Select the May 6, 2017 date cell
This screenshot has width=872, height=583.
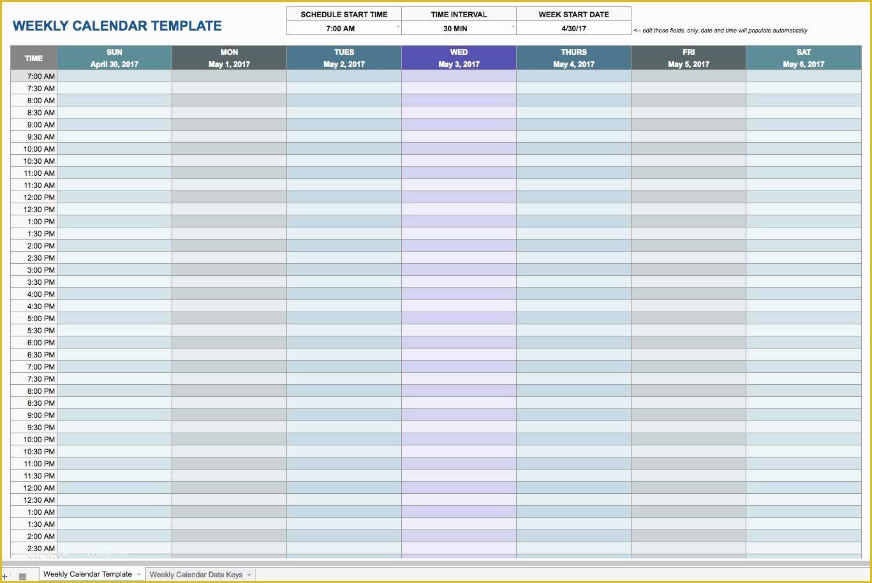[803, 64]
